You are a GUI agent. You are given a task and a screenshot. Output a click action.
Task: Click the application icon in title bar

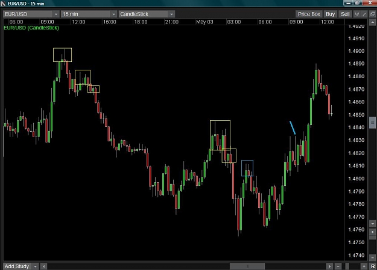[x=3, y=4]
